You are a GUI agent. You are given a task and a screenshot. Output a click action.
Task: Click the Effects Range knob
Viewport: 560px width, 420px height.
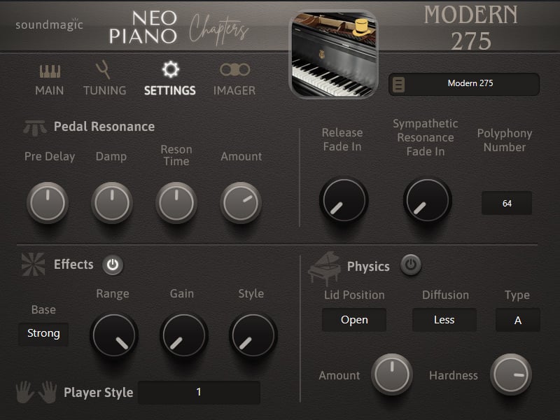(x=114, y=335)
